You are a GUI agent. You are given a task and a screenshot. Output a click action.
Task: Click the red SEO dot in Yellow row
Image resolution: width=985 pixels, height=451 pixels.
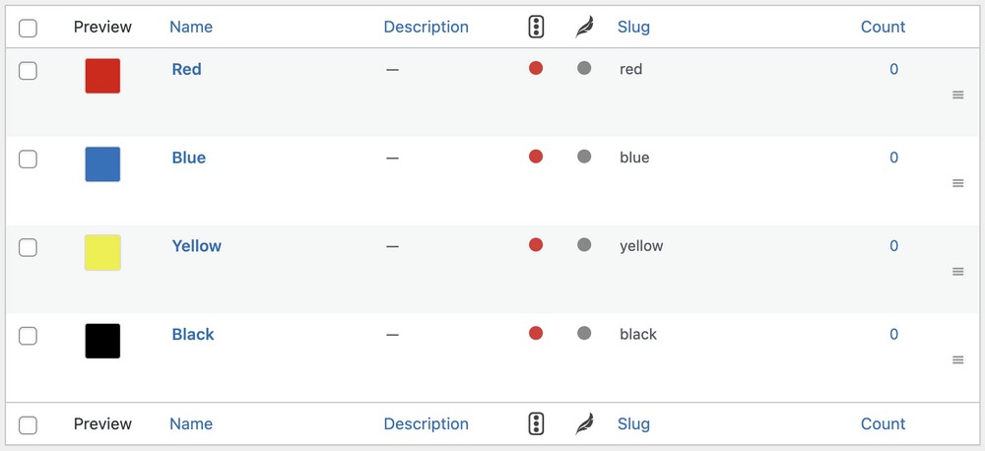(x=536, y=245)
